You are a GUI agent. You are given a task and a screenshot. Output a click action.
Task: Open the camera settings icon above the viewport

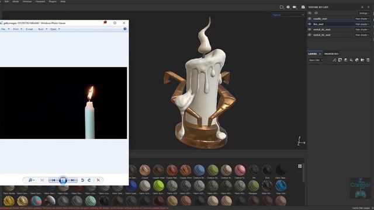coord(295,7)
